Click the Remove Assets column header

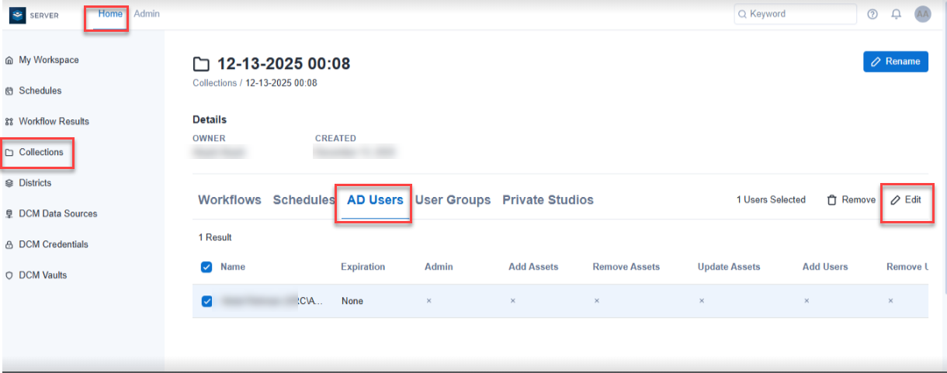[x=626, y=267]
